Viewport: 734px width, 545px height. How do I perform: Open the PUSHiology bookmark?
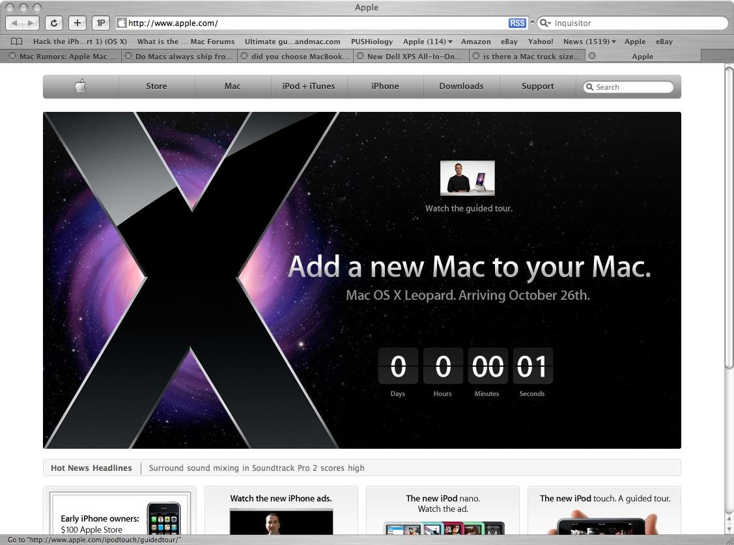tap(372, 42)
